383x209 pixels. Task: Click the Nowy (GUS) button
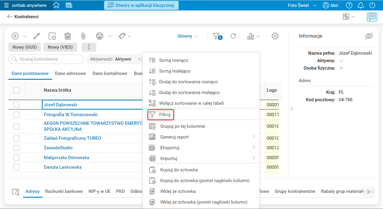click(x=25, y=47)
